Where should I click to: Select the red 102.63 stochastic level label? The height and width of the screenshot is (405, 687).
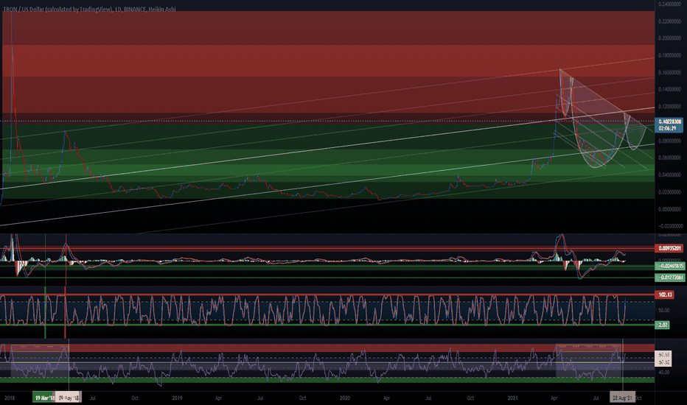click(x=665, y=295)
